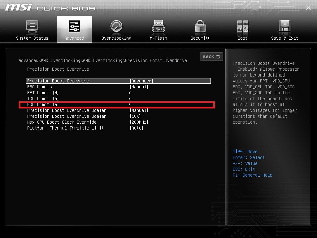Click the Advanced\AMD Overclocking breadcrumb path
The height and width of the screenshot is (238, 317).
click(103, 60)
